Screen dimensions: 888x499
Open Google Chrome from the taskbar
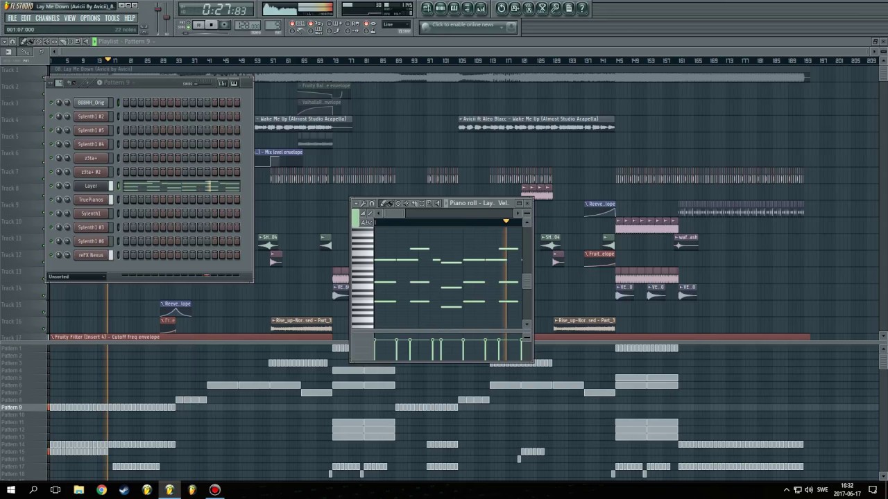tap(102, 490)
